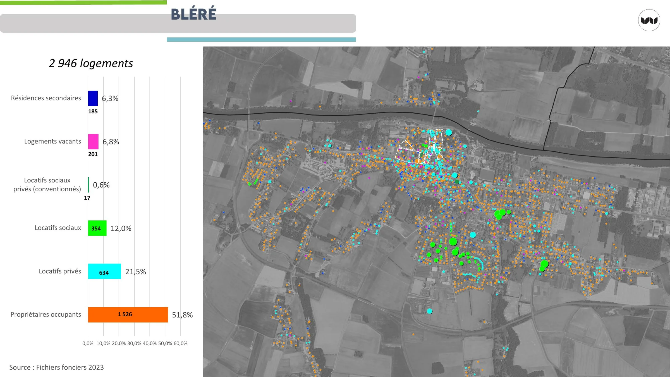Screen dimensions: 670x377
Task: Click the 12,0% percentage value
Action: (x=121, y=228)
